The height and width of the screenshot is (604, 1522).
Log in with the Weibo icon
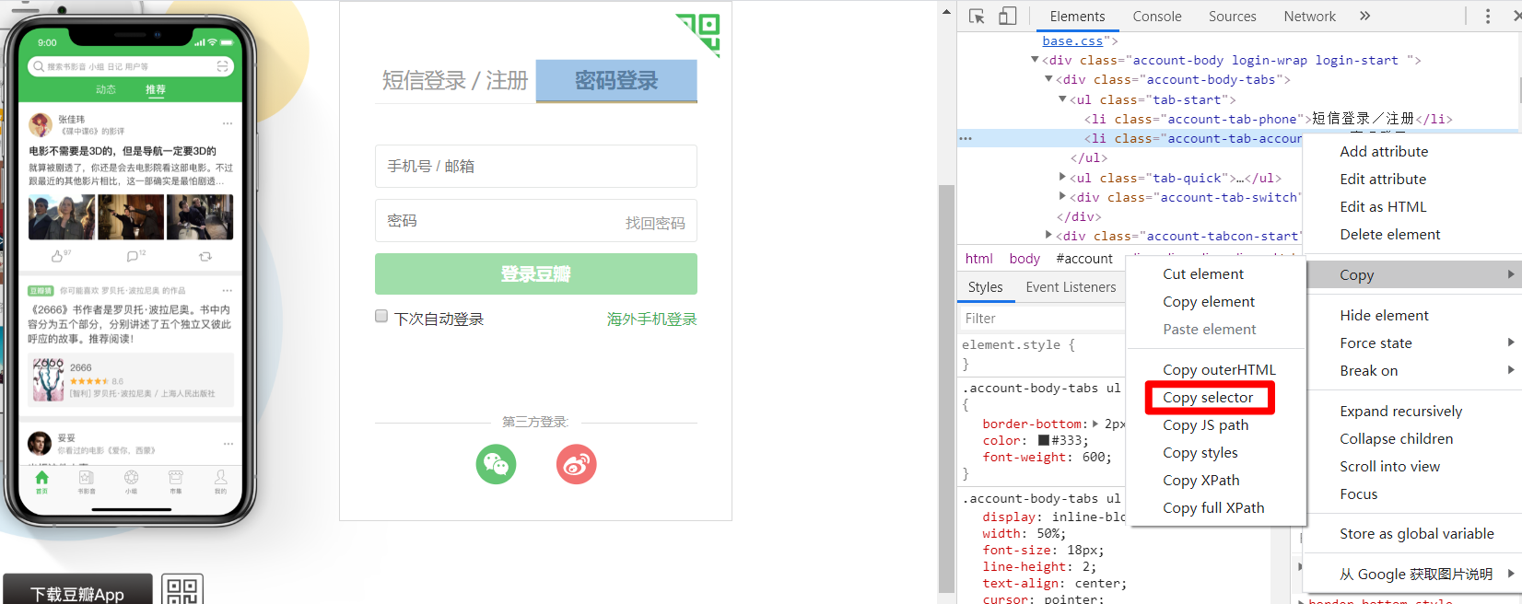click(577, 464)
